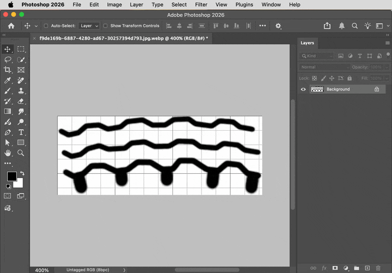Select the Zoom tool in the toolbox
Viewport: 392px width, 273px height.
21,153
